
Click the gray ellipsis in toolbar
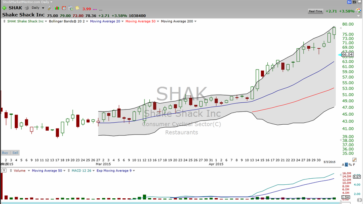click(x=101, y=10)
